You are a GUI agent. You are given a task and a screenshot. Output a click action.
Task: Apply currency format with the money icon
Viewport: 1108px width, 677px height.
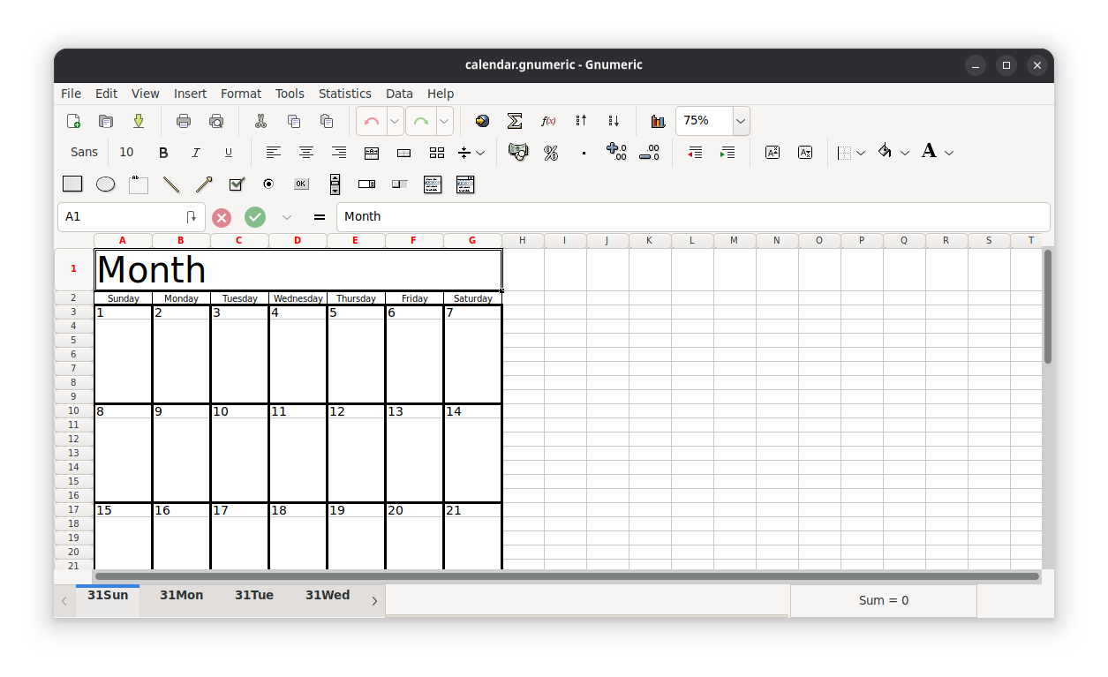[518, 152]
